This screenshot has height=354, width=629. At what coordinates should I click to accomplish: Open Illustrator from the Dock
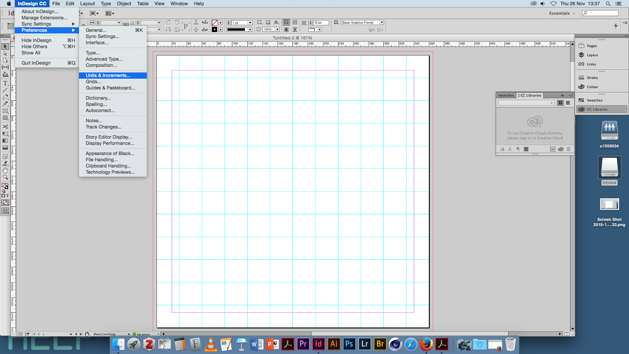(x=334, y=344)
